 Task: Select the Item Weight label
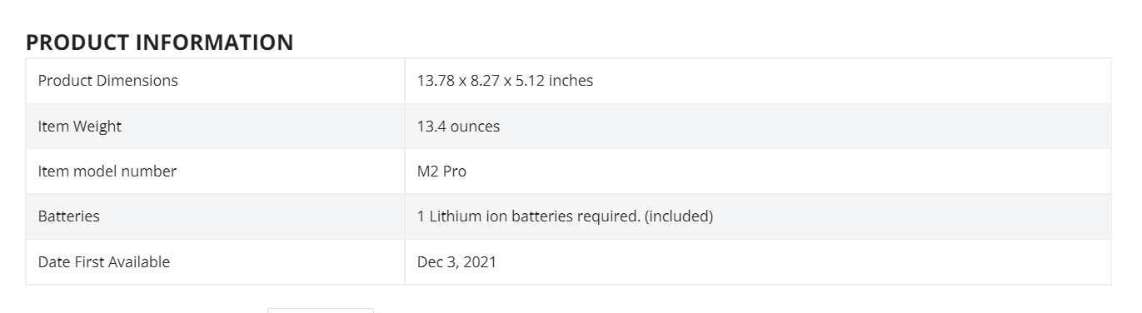[79, 127]
